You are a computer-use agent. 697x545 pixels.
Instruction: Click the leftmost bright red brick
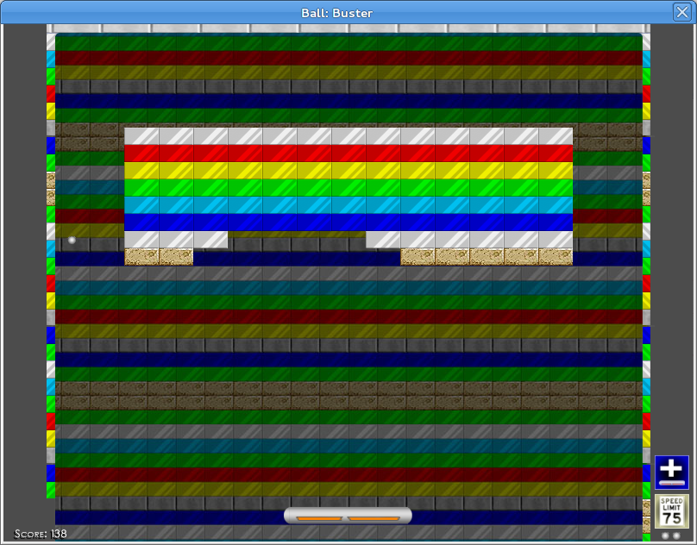tap(141, 153)
